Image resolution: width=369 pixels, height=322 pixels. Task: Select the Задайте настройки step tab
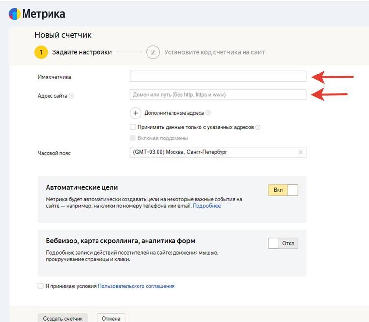(82, 52)
